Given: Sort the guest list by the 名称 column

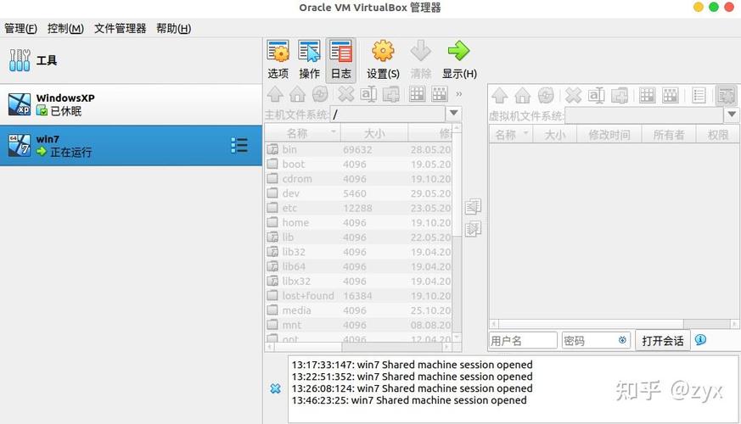Looking at the screenshot, I should click(511, 135).
